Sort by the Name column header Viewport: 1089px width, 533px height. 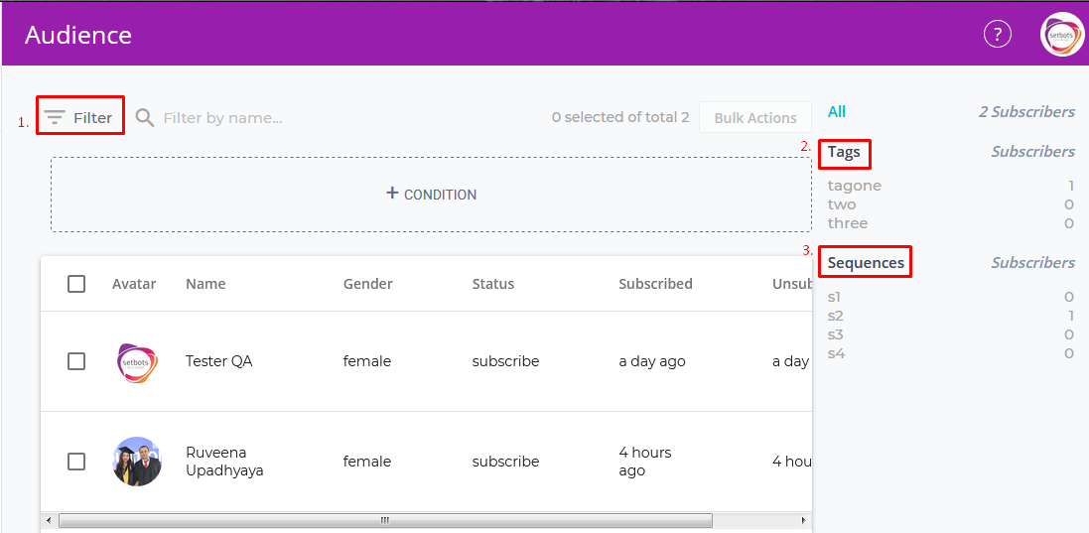click(205, 284)
